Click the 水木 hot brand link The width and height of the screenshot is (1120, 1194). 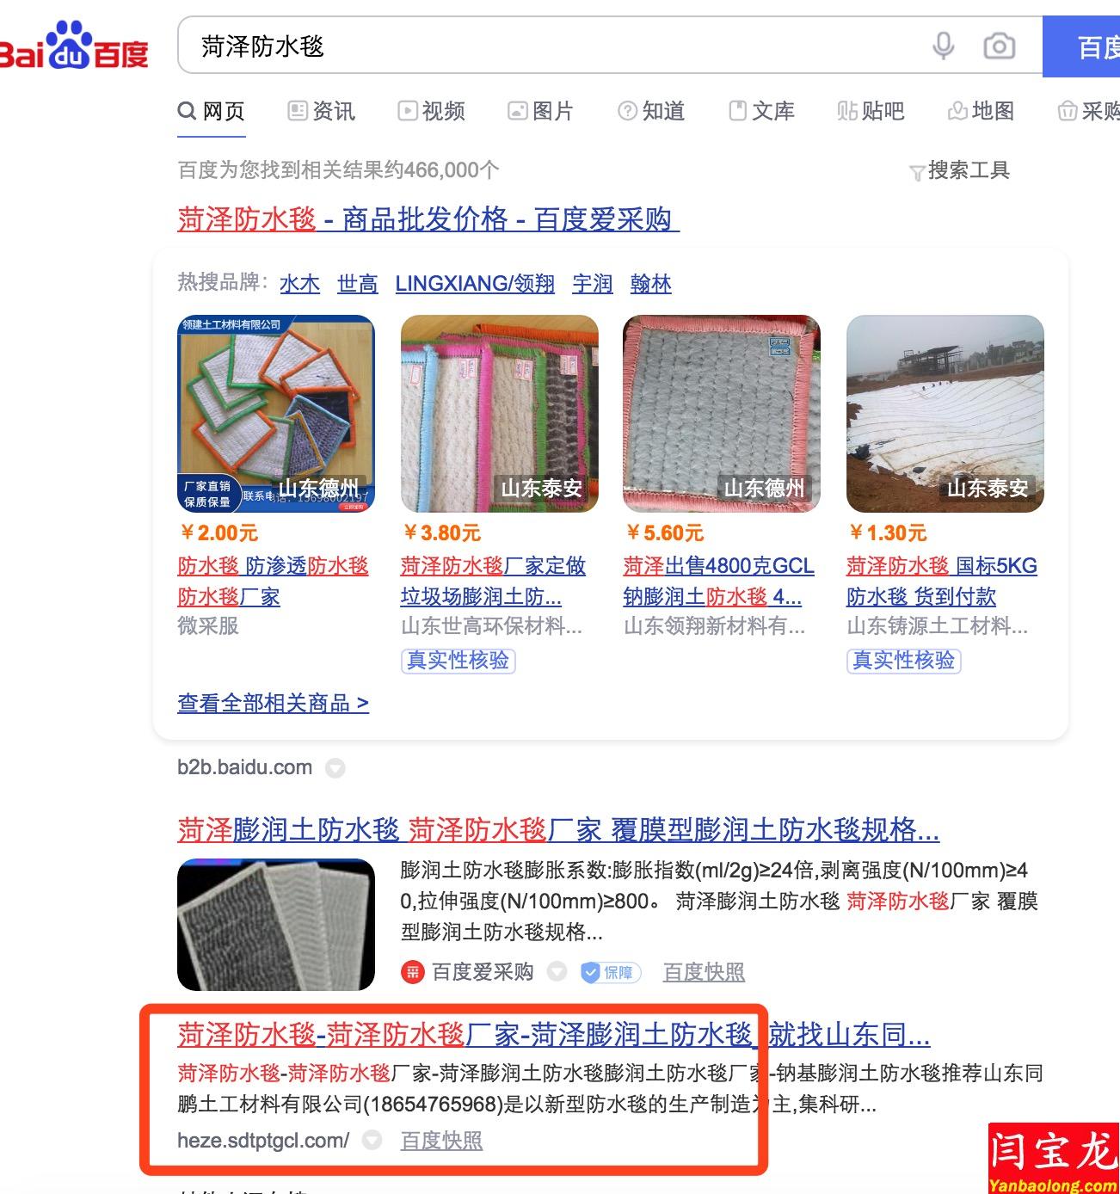(x=300, y=284)
